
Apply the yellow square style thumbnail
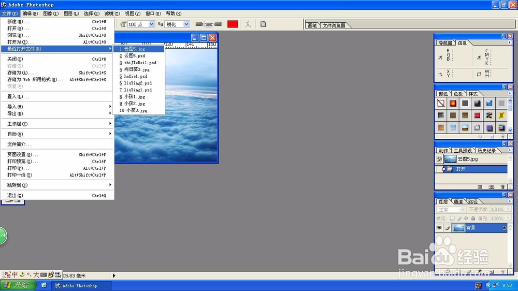point(501,115)
